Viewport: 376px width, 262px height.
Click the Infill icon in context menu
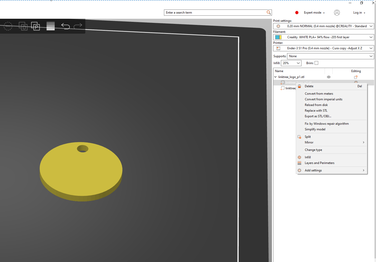click(299, 157)
